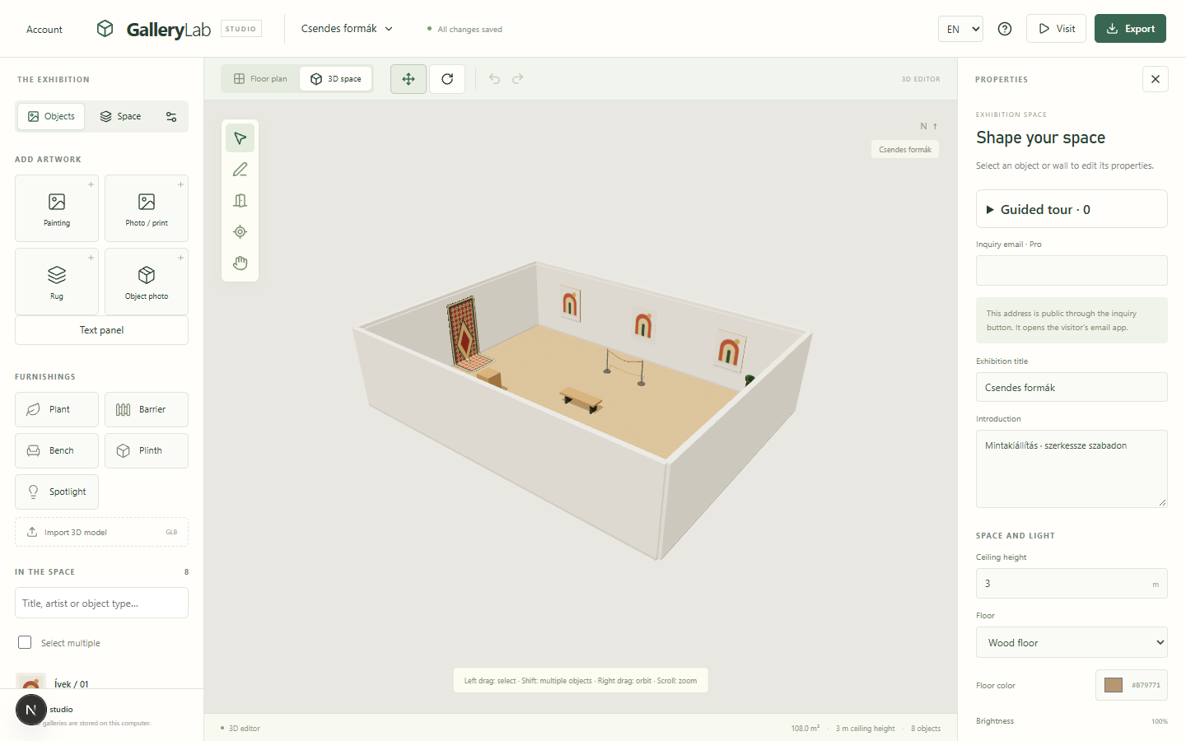Select the Ívek / 01 list item
Viewport: 1186px width, 741px height.
(x=101, y=683)
